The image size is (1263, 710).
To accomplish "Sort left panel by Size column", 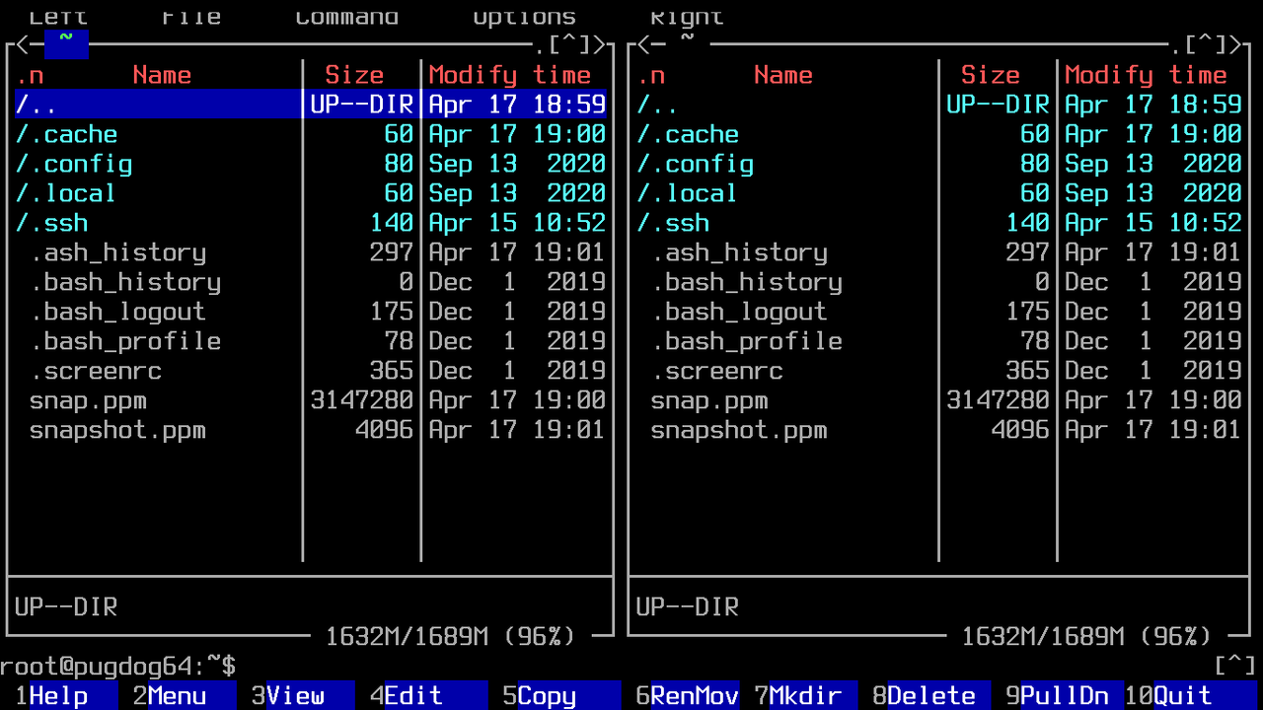I will [354, 75].
